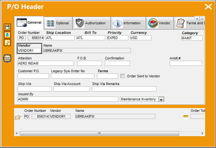Toggle Order Sent to Vendor checkbox
216x148 pixels.
pyautogui.click(x=122, y=76)
